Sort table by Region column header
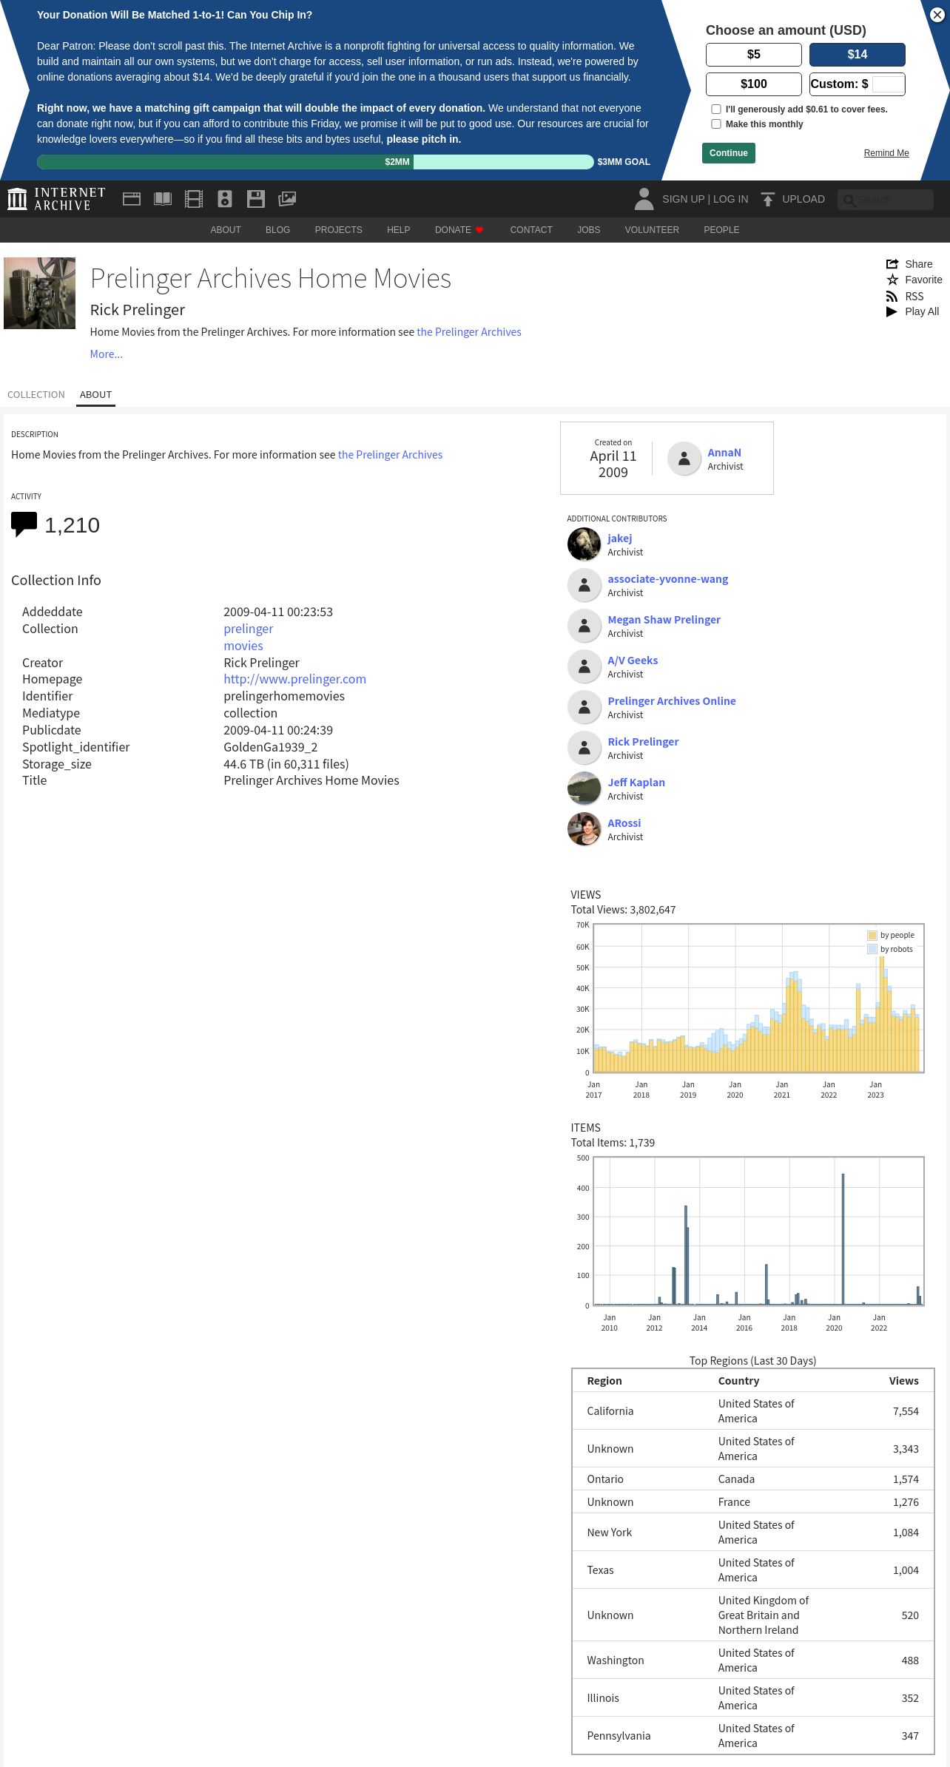The height and width of the screenshot is (1767, 950). (x=604, y=1381)
